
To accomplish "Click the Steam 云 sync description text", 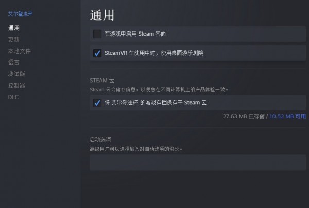I will 159,90.
